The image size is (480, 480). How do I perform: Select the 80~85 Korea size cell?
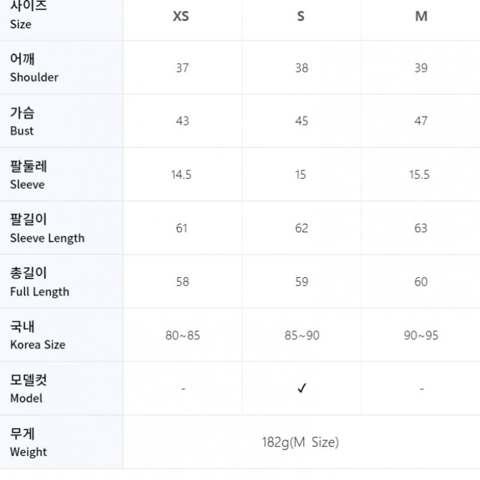[182, 335]
